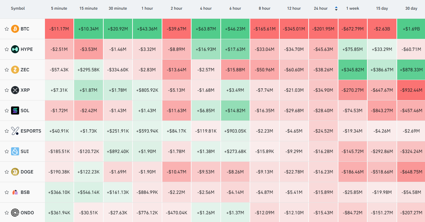Click the HYPE token logo

pyautogui.click(x=15, y=49)
